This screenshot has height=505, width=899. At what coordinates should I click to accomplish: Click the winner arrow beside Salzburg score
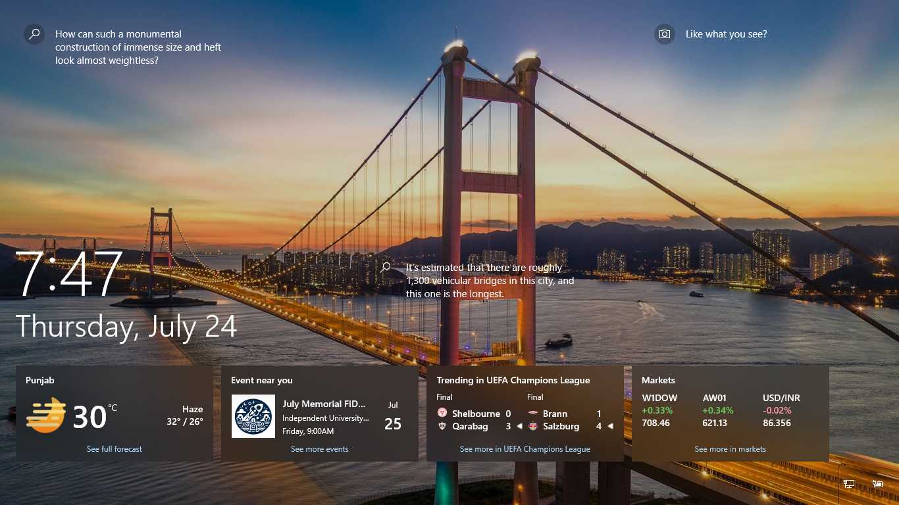click(x=610, y=426)
